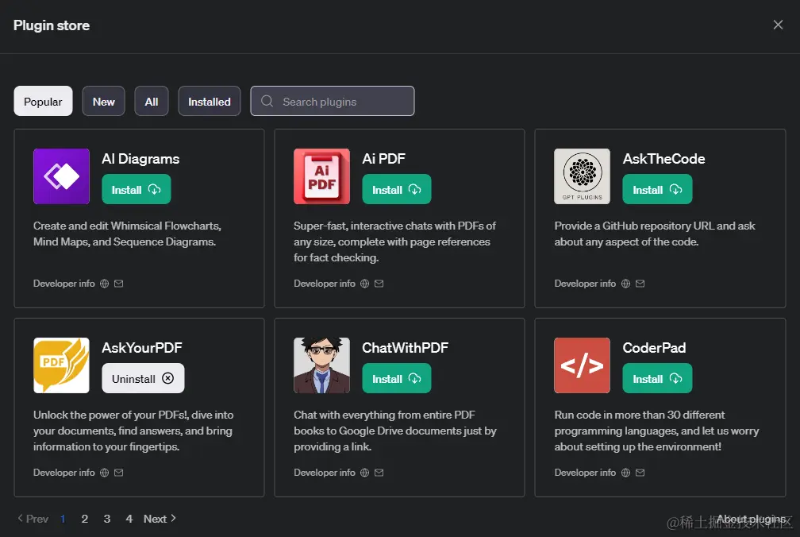Open CoderPad developer website globe icon
This screenshot has height=537, width=800.
pos(626,473)
